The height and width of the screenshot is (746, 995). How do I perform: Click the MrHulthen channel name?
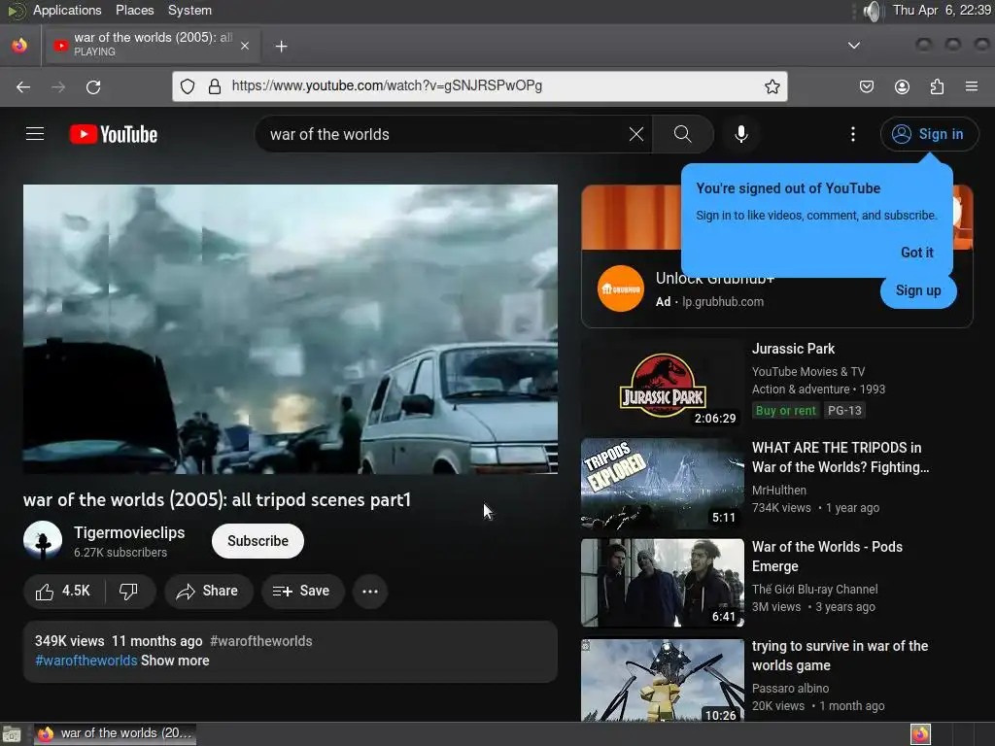tap(779, 491)
